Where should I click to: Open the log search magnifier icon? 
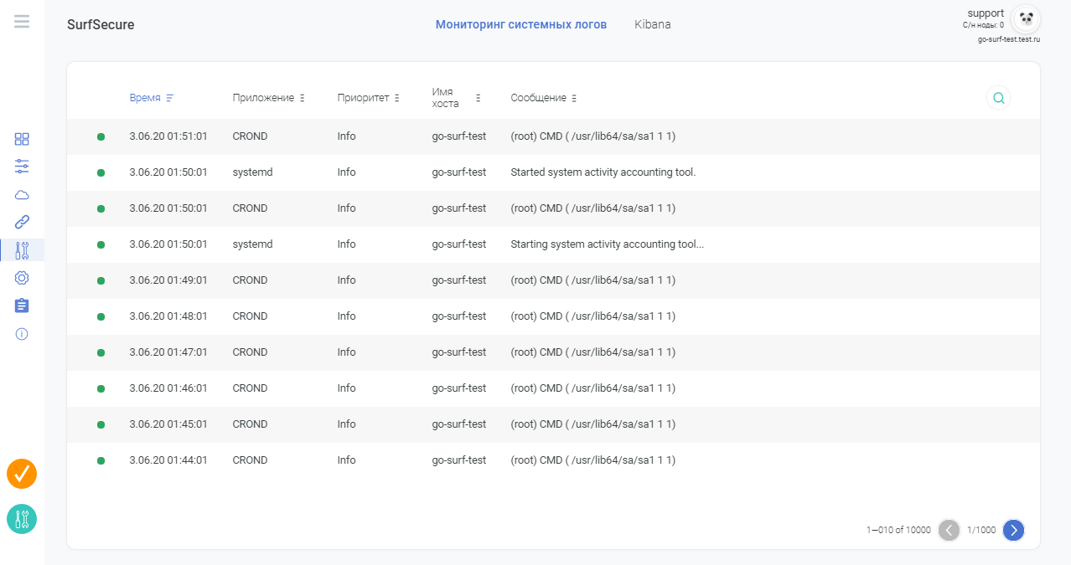[998, 98]
